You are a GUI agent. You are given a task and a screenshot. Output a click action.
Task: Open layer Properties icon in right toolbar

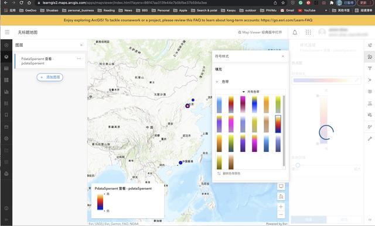pyautogui.click(x=370, y=45)
